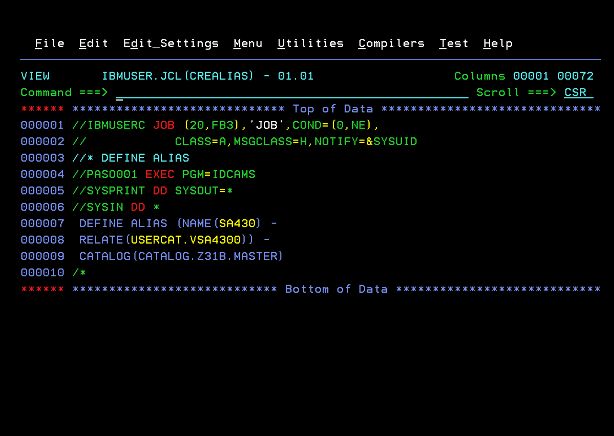Select the EXEC PGM=IDCAMS statement
614x436 pixels.
coord(200,174)
